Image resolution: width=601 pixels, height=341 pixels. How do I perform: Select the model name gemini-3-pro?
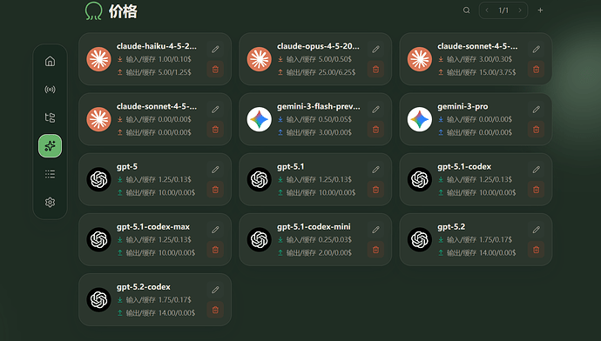463,106
